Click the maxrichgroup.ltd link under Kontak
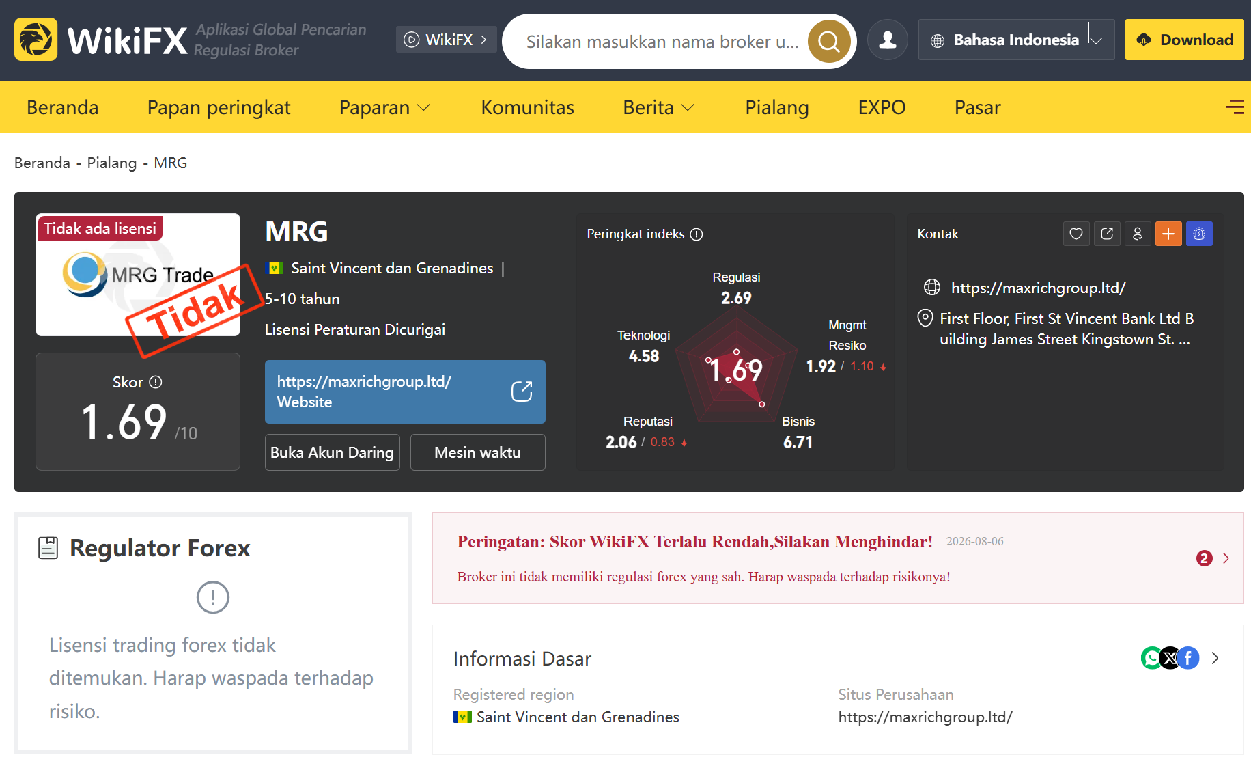Image resolution: width=1251 pixels, height=768 pixels. [1038, 288]
